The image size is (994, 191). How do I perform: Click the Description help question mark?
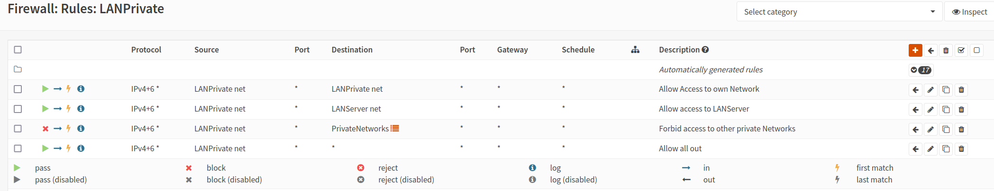click(x=705, y=50)
